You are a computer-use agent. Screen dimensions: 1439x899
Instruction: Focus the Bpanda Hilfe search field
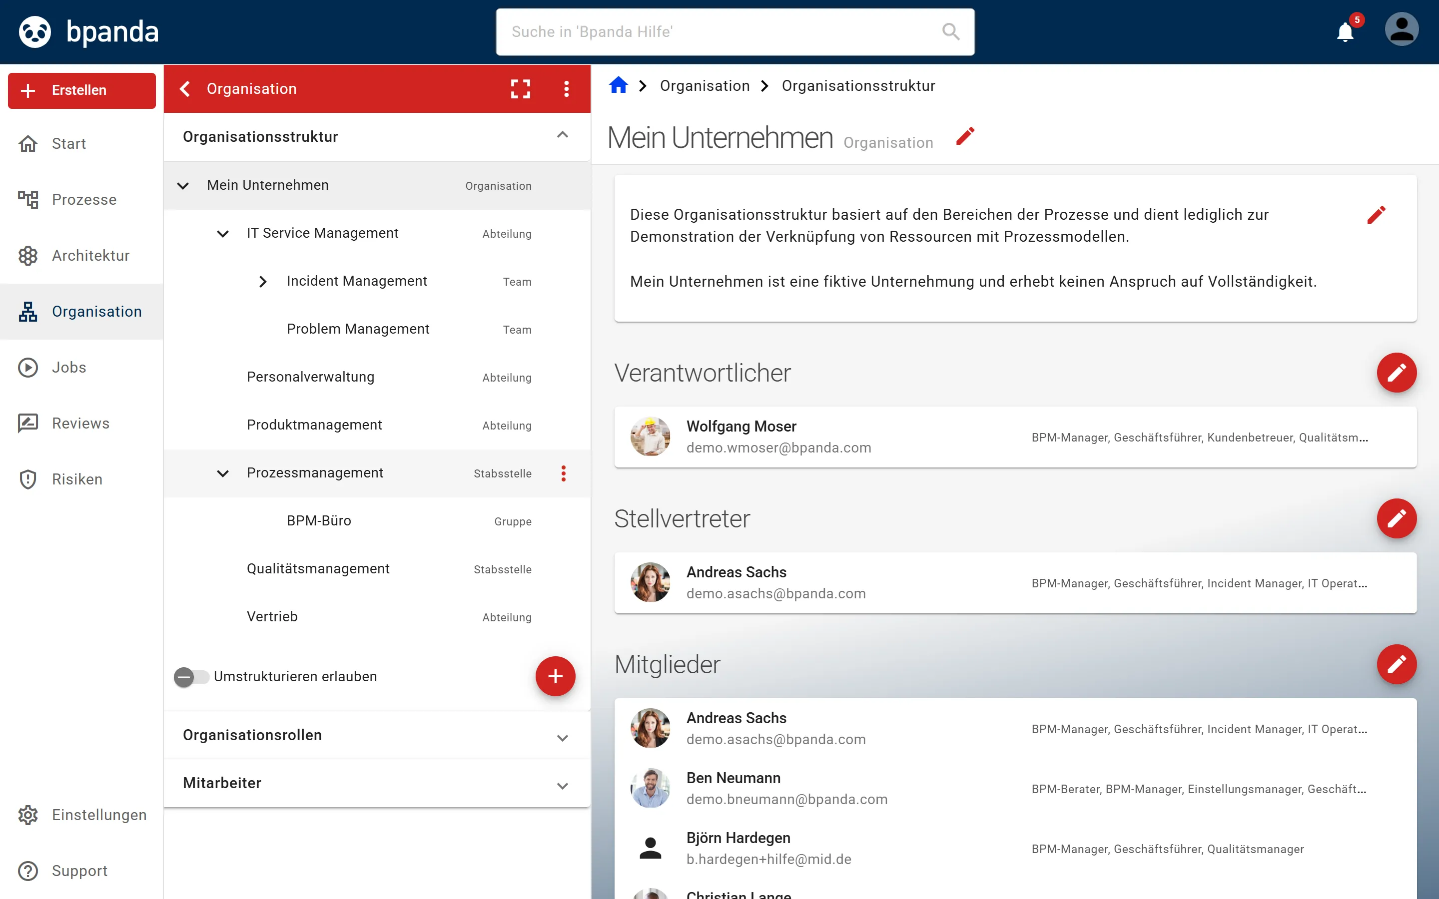[x=735, y=31]
